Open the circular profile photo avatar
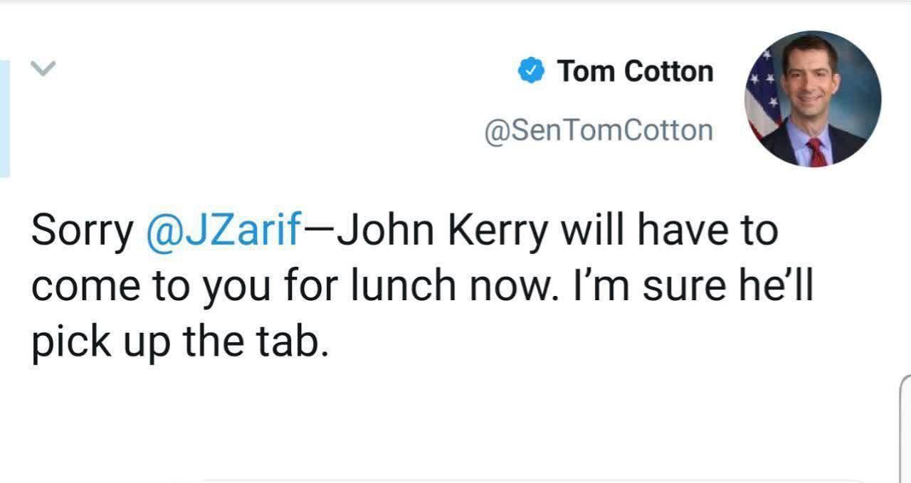Screen dimensions: 911x483 click(x=813, y=100)
